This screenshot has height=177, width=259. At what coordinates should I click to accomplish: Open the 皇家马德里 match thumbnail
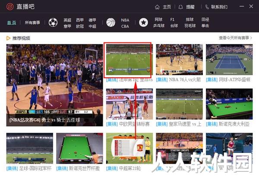pyautogui.click(x=180, y=104)
